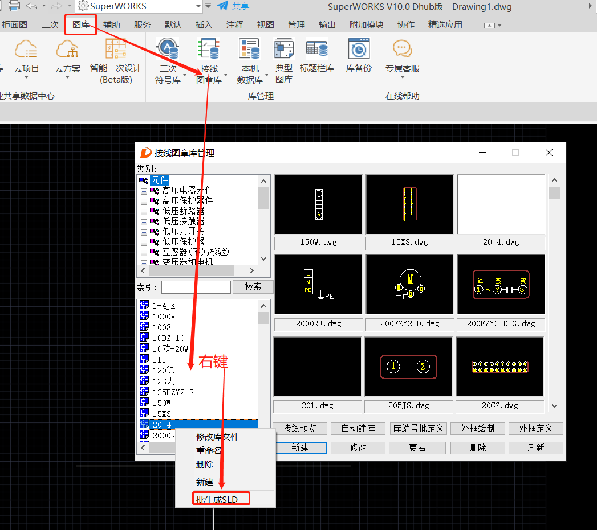
Task: Open the undo history dropdown arrow
Action: click(x=44, y=6)
